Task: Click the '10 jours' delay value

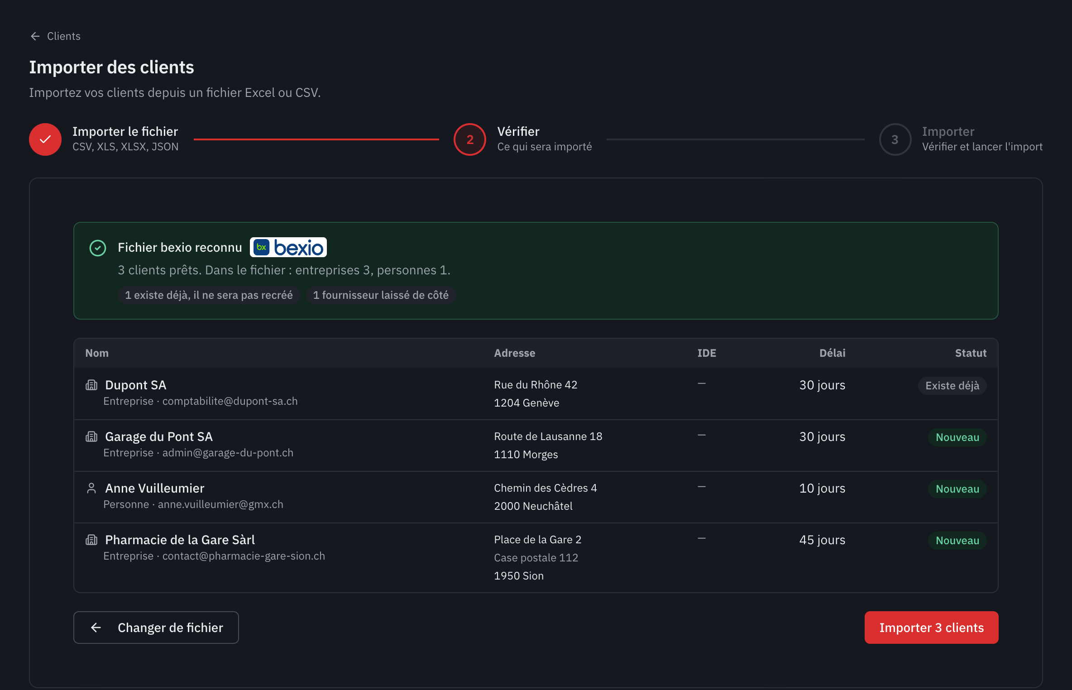Action: [x=822, y=488]
